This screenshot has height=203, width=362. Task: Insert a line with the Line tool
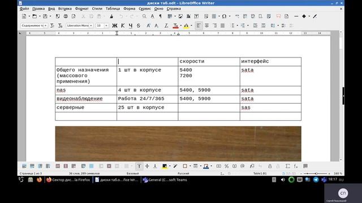[x=296, y=16]
